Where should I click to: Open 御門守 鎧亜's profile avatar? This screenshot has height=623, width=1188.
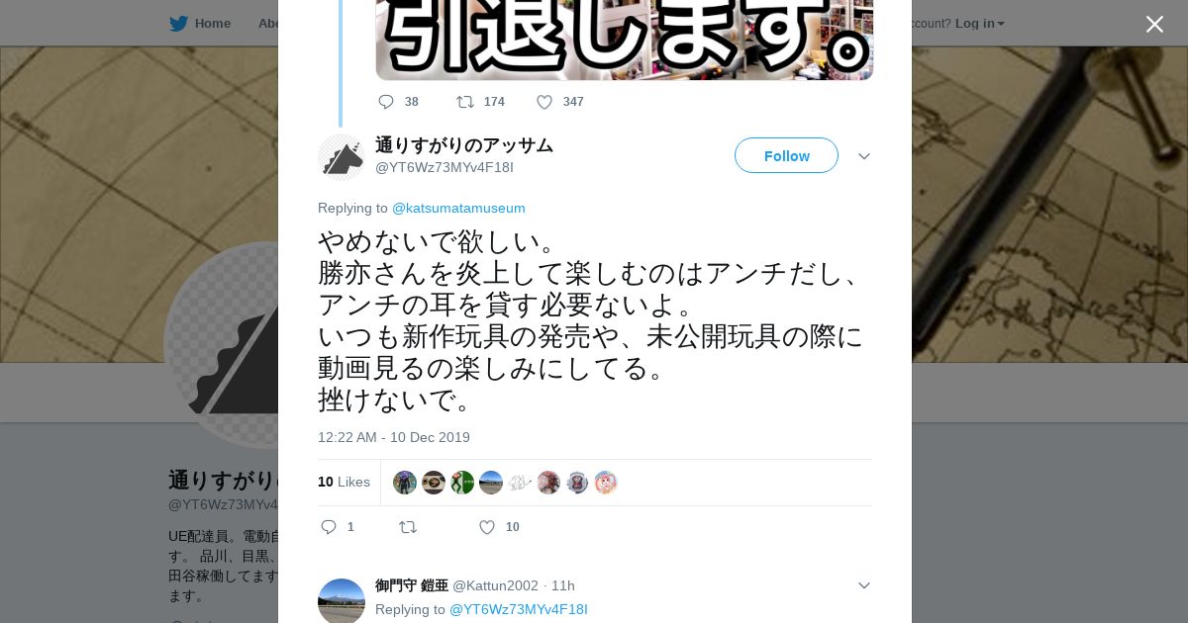(x=342, y=601)
